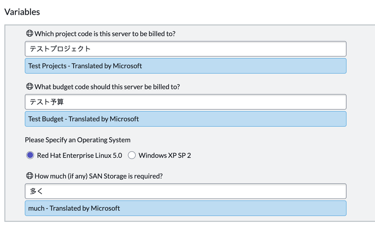This screenshot has width=375, height=229.
Task: Click 'Please Specify an Operating System' label
Action: point(77,140)
